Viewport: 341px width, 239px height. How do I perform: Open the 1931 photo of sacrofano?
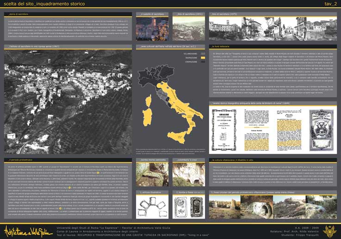click(189, 29)
